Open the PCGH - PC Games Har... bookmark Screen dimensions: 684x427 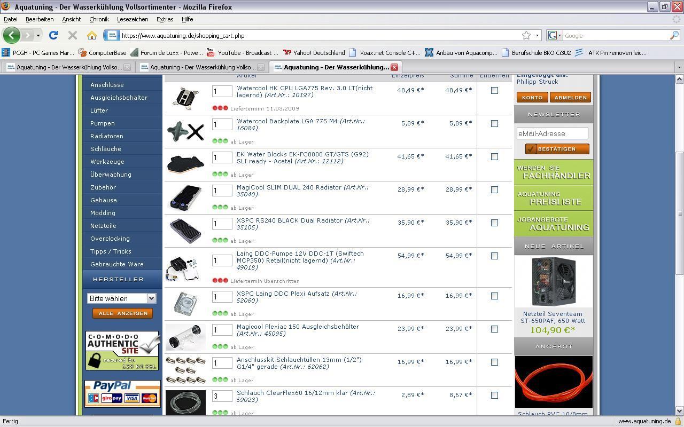(38, 52)
